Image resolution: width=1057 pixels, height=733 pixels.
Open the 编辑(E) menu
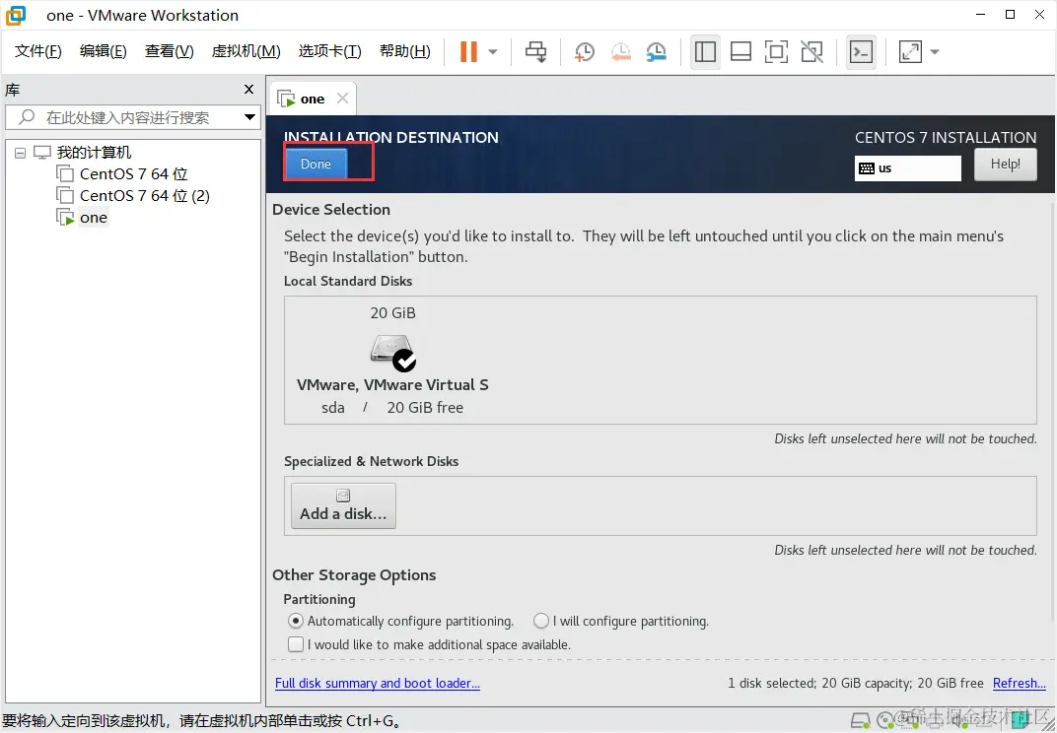click(x=103, y=52)
